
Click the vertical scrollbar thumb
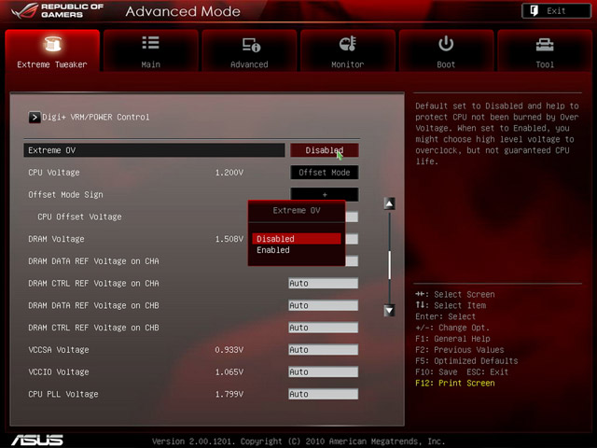coord(389,265)
